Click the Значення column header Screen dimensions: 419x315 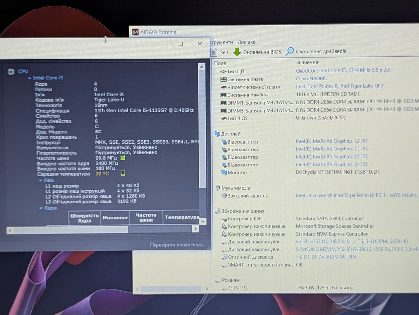307,62
